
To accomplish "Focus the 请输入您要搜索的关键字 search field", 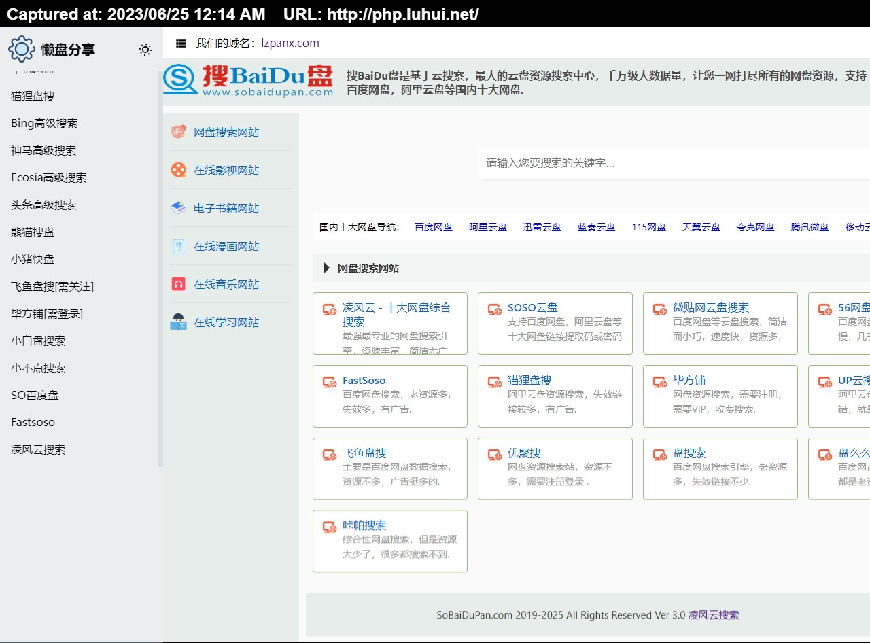I will coord(674,163).
